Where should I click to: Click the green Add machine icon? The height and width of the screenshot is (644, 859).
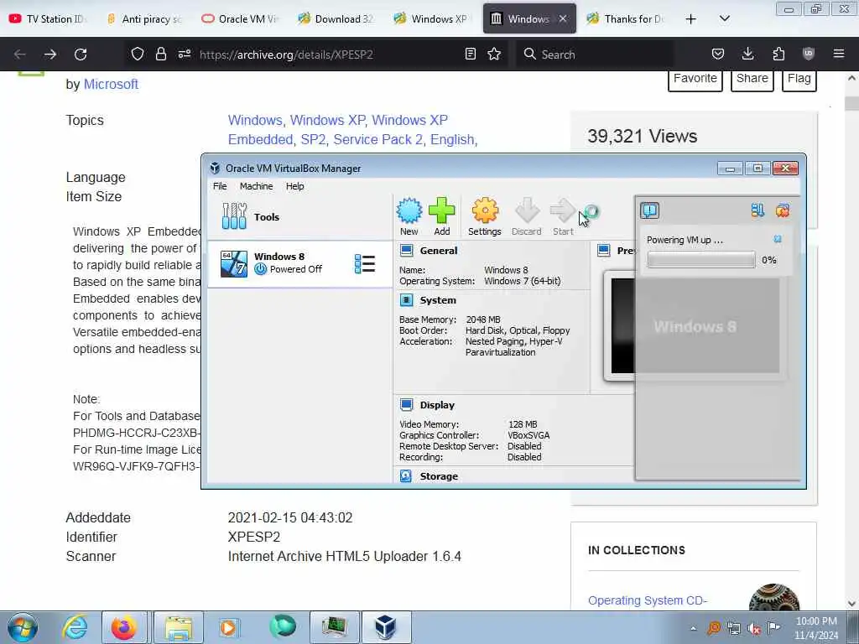(441, 217)
